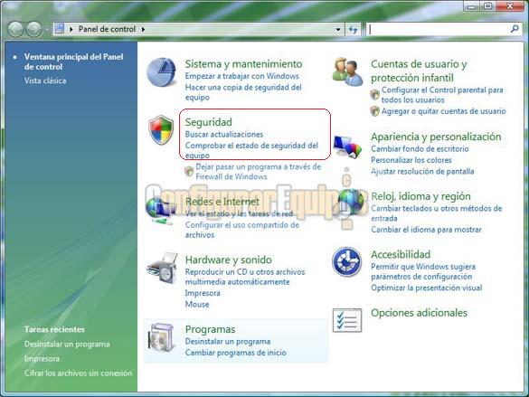The width and height of the screenshot is (529, 397).
Task: Click Ajustar resolución de pantalla
Action: (x=422, y=171)
